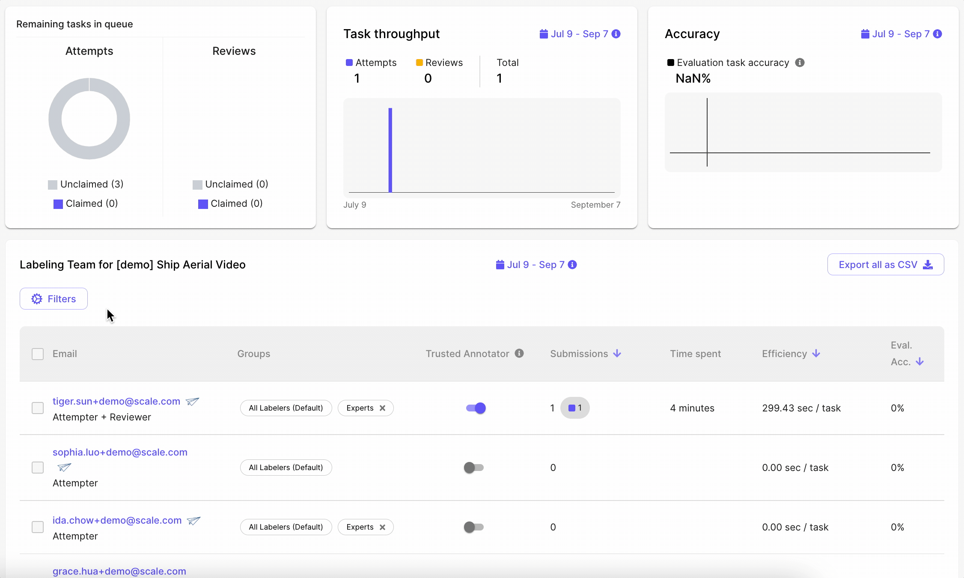The height and width of the screenshot is (578, 964).
Task: Remove Experts group tag from tiger.sun
Action: pos(383,408)
